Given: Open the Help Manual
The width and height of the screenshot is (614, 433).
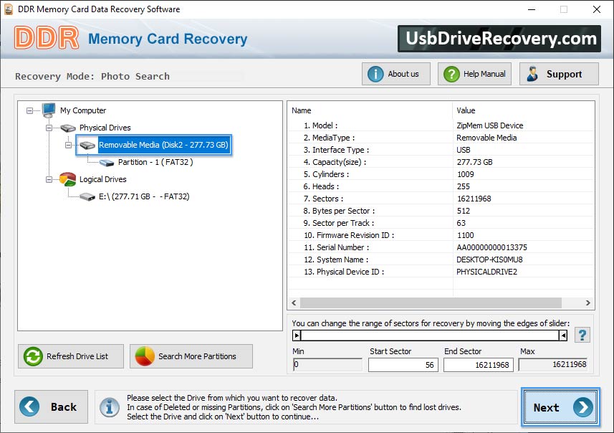Looking at the screenshot, I should coord(474,74).
